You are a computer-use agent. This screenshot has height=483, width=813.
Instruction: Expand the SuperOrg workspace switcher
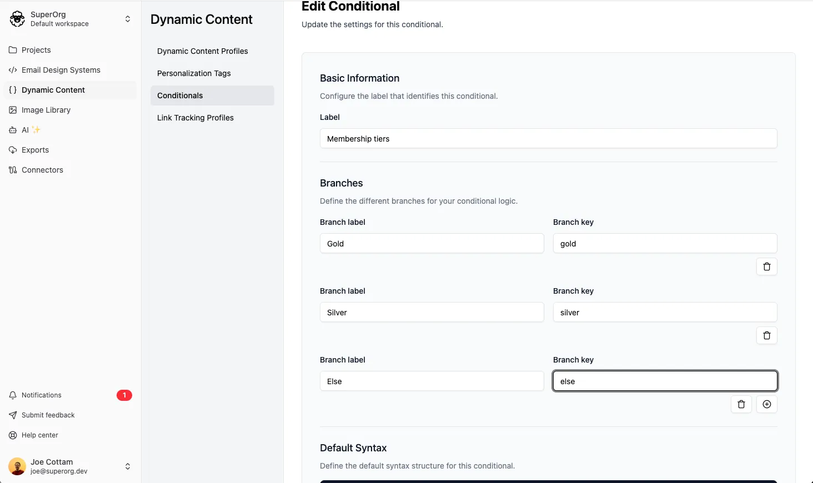128,19
